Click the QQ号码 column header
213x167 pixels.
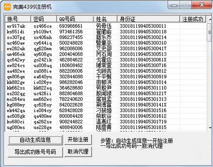click(75, 19)
